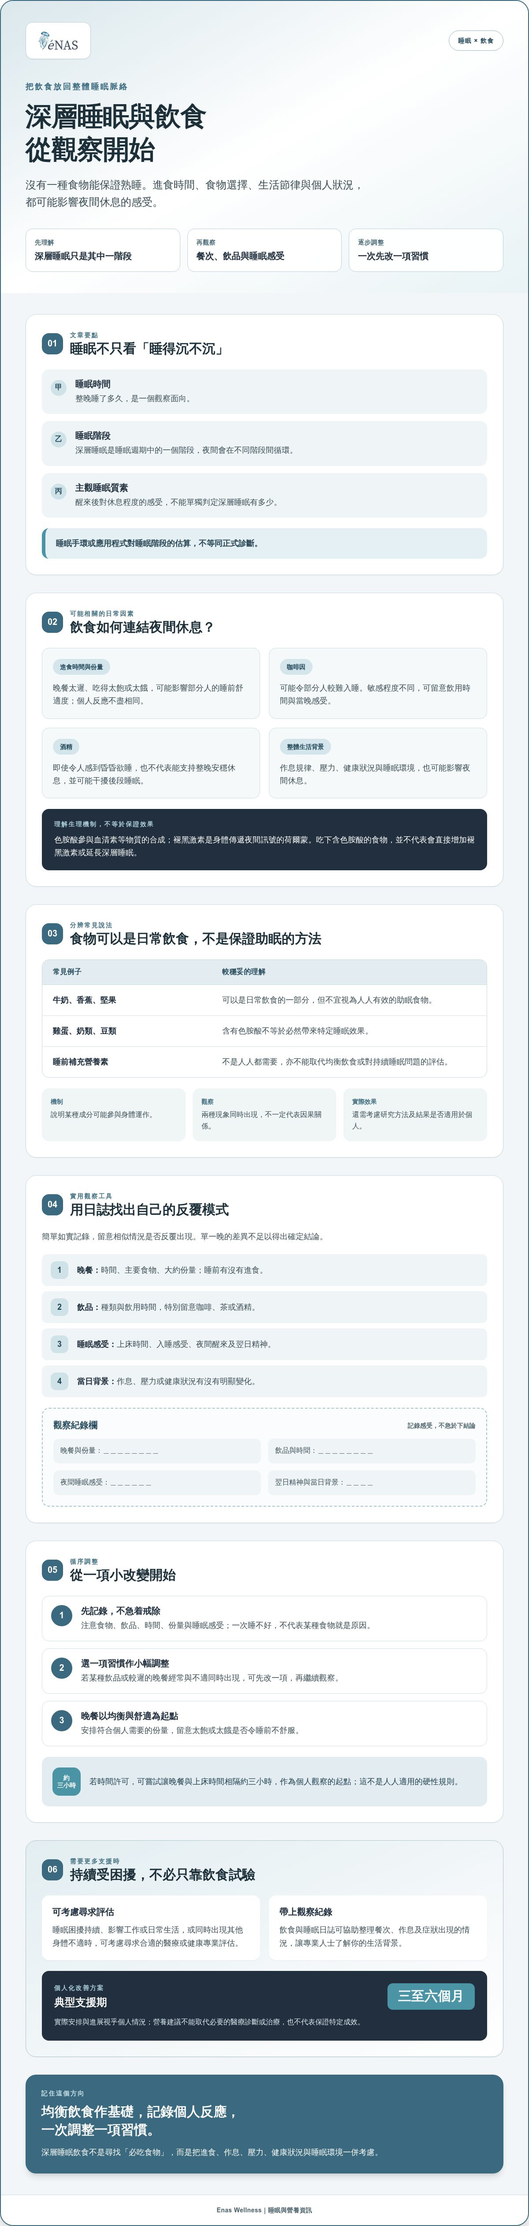Click the 約三小時 badge

[67, 1782]
